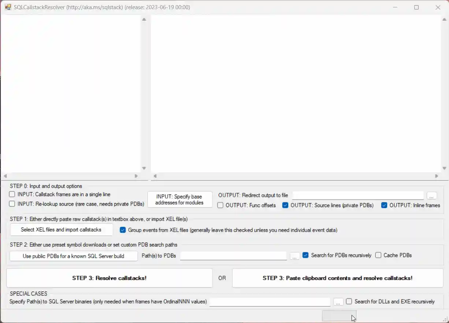Click the SQL Server binaries path field

(x=270, y=302)
